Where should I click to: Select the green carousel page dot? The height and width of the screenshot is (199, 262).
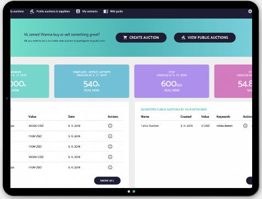pos(134,191)
